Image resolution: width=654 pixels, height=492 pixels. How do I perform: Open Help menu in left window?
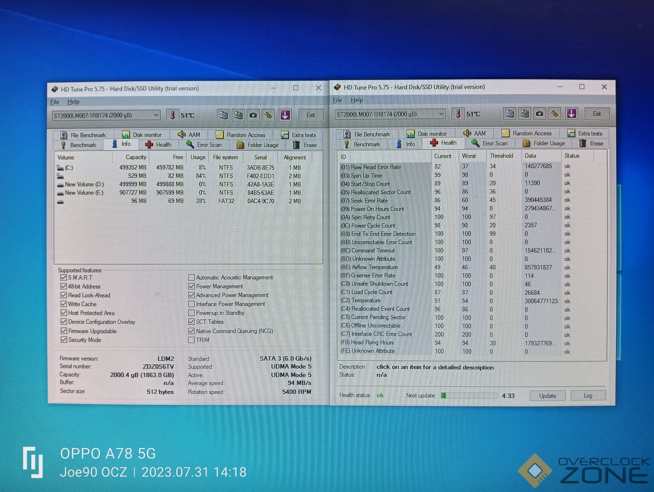(73, 102)
